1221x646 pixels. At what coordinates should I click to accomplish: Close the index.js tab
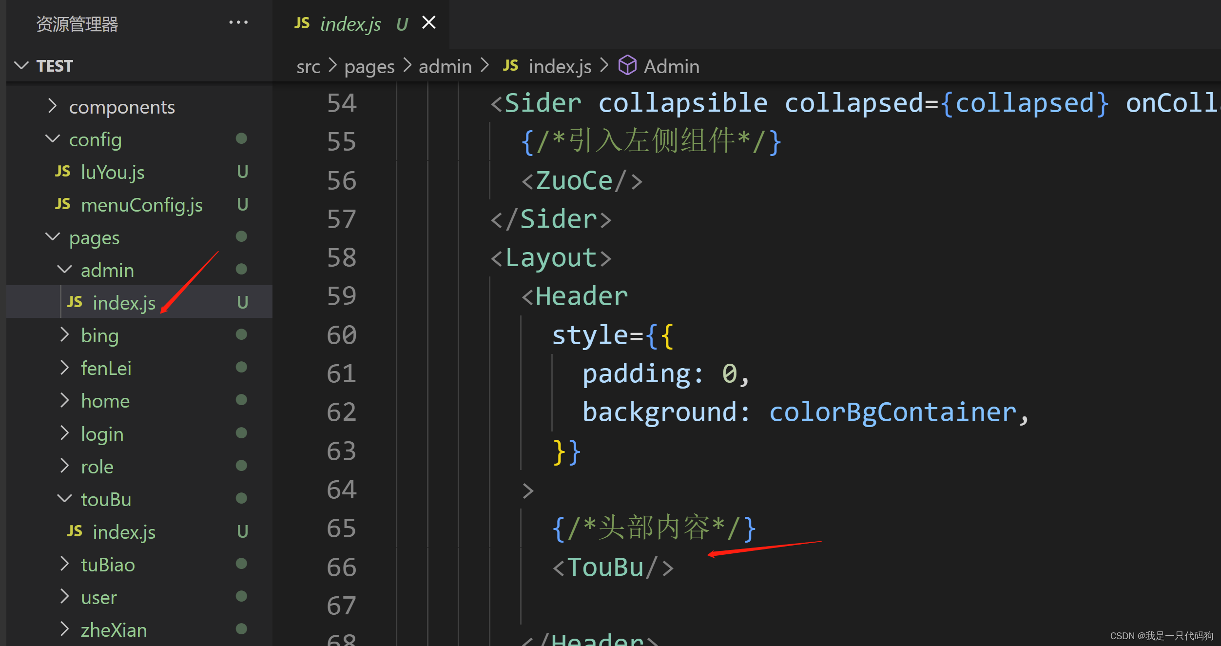(x=428, y=22)
